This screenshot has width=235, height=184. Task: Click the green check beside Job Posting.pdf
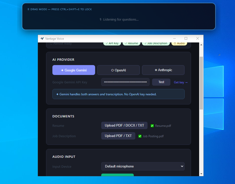point(140,136)
